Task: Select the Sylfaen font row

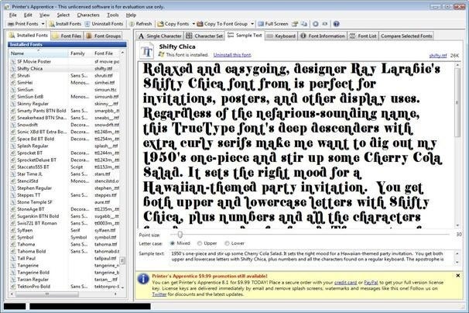Action: coord(64,230)
